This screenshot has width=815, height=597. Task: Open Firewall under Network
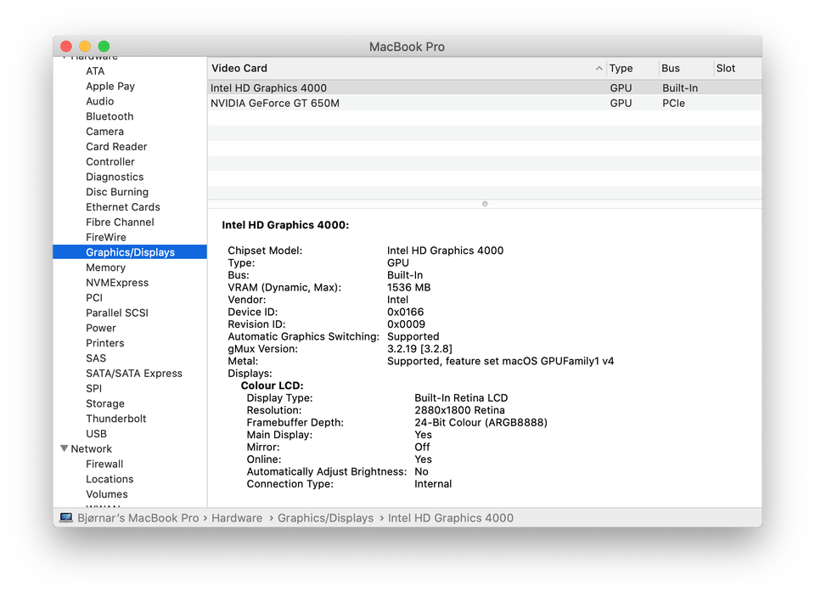click(104, 463)
